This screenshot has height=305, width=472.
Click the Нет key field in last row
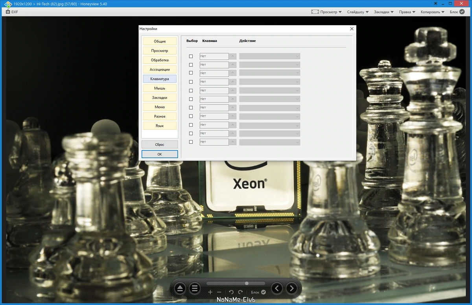coord(214,142)
